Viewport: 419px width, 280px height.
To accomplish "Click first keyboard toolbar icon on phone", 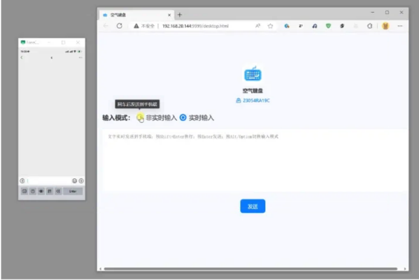I will (24, 191).
